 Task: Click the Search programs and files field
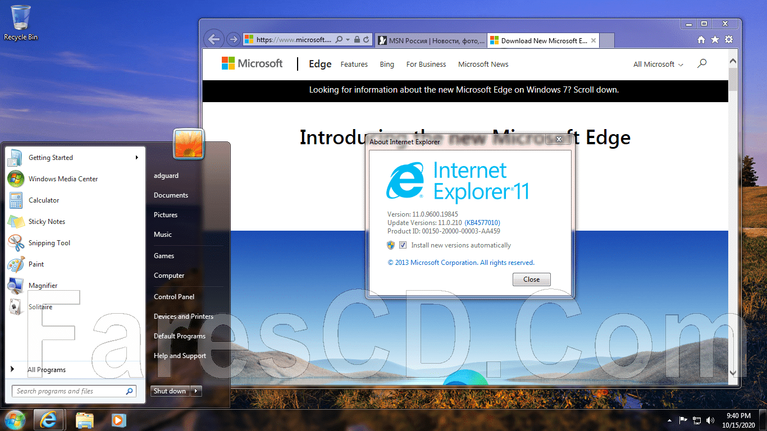pos(74,391)
